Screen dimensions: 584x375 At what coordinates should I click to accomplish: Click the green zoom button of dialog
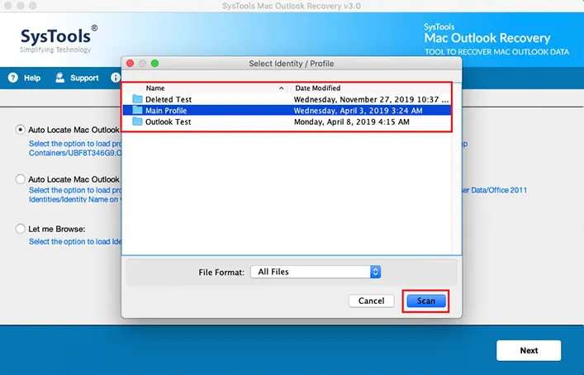(155, 64)
